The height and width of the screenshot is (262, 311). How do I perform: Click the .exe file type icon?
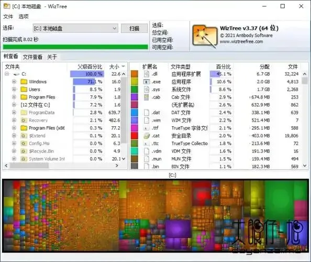(147, 82)
